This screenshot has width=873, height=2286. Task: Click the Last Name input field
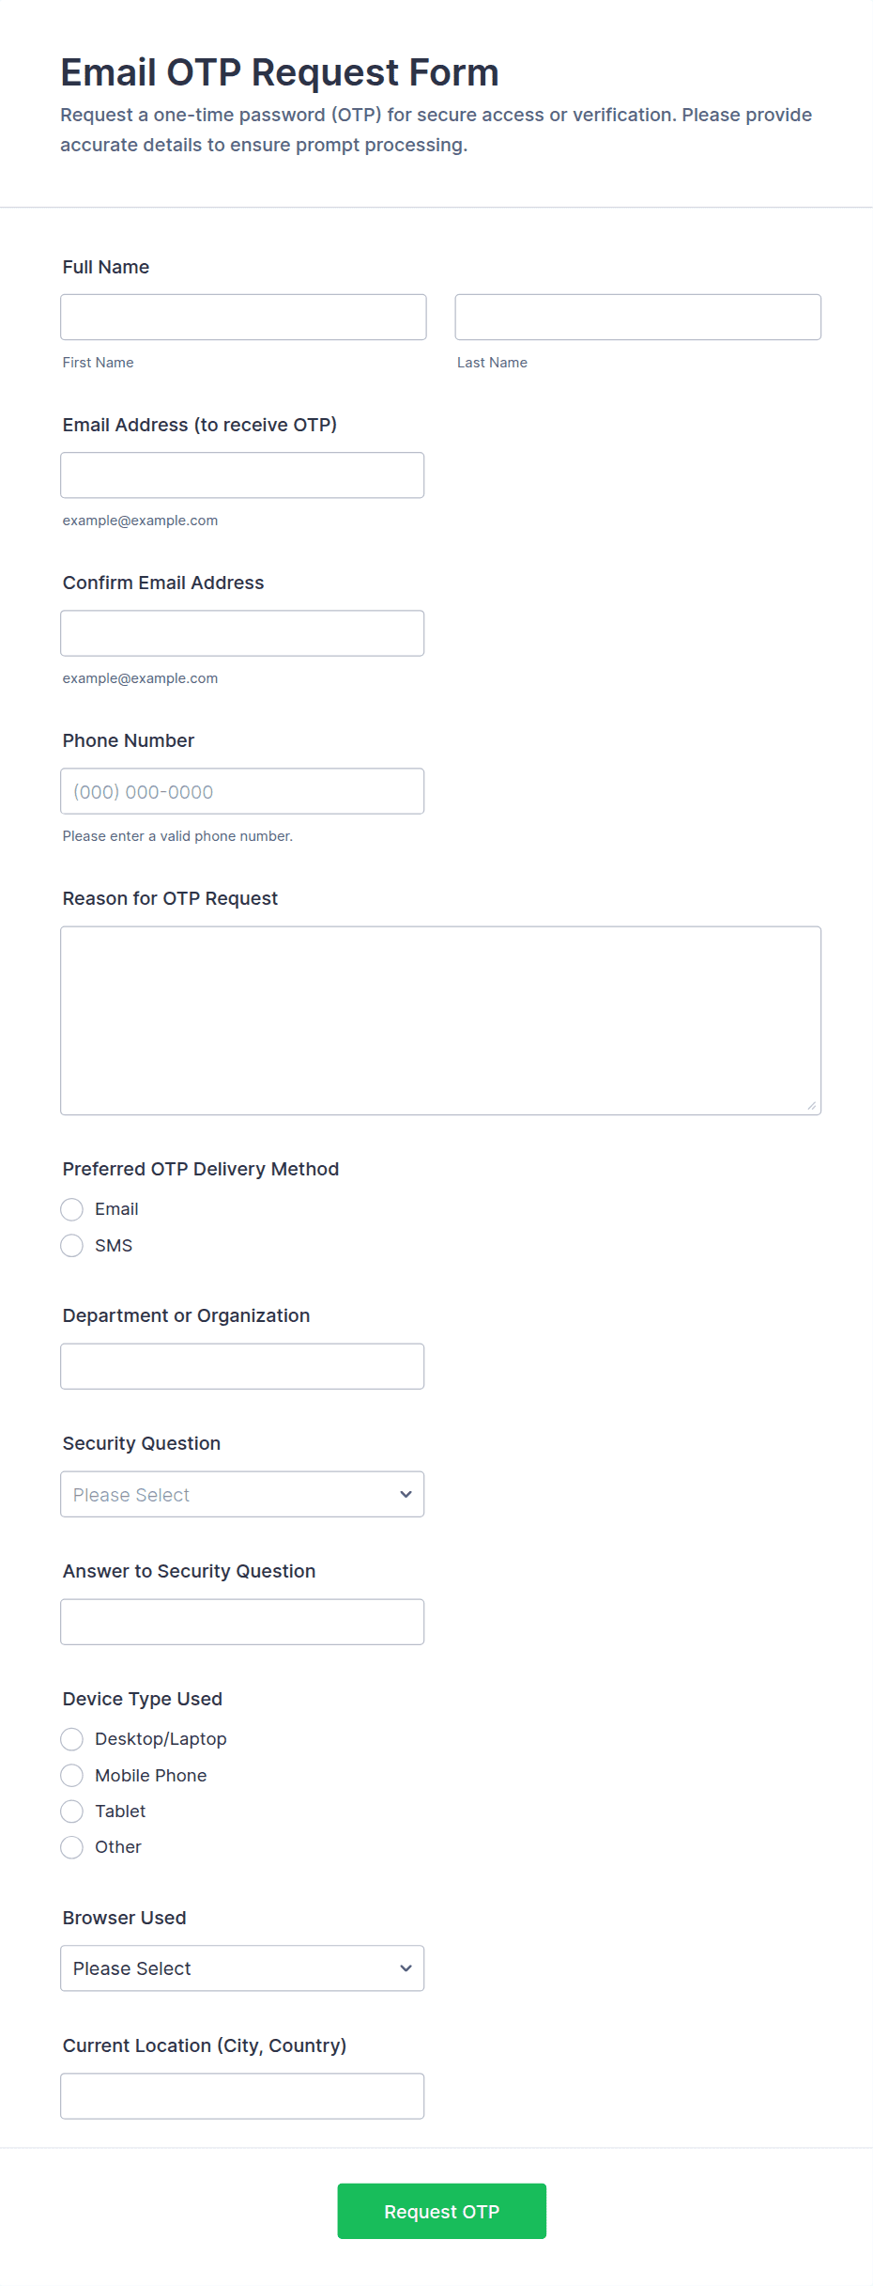click(x=637, y=318)
